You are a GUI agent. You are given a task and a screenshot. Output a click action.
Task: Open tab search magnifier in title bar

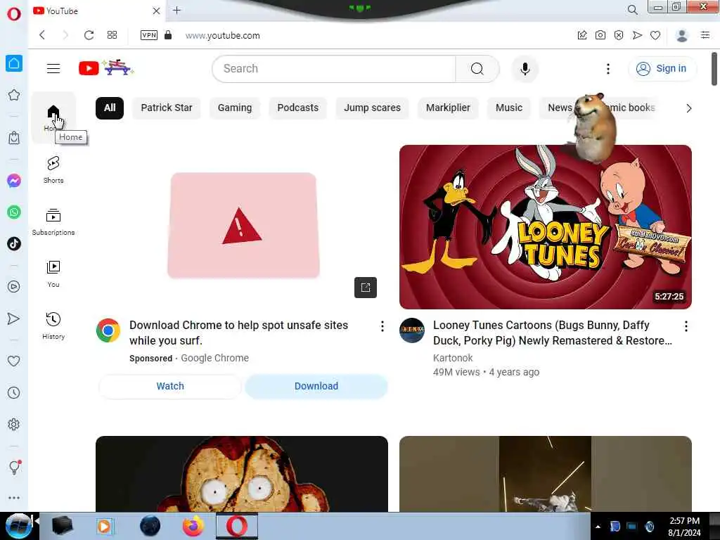tap(632, 10)
